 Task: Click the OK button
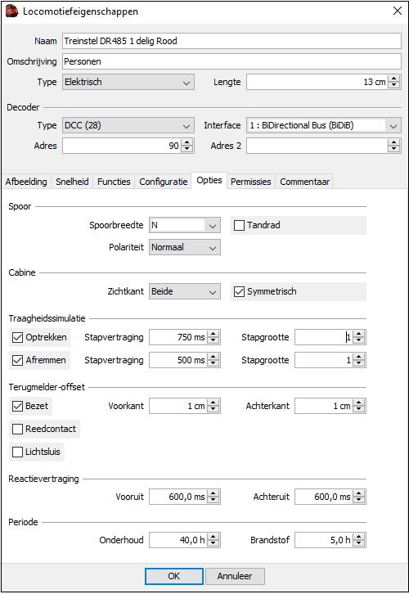(174, 576)
